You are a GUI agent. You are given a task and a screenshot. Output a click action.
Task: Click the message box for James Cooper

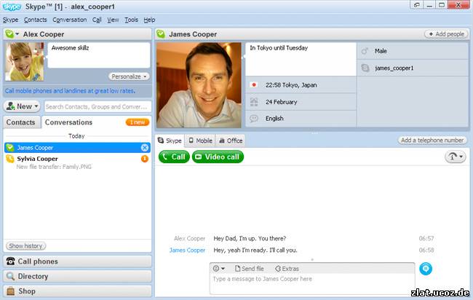tap(312, 284)
